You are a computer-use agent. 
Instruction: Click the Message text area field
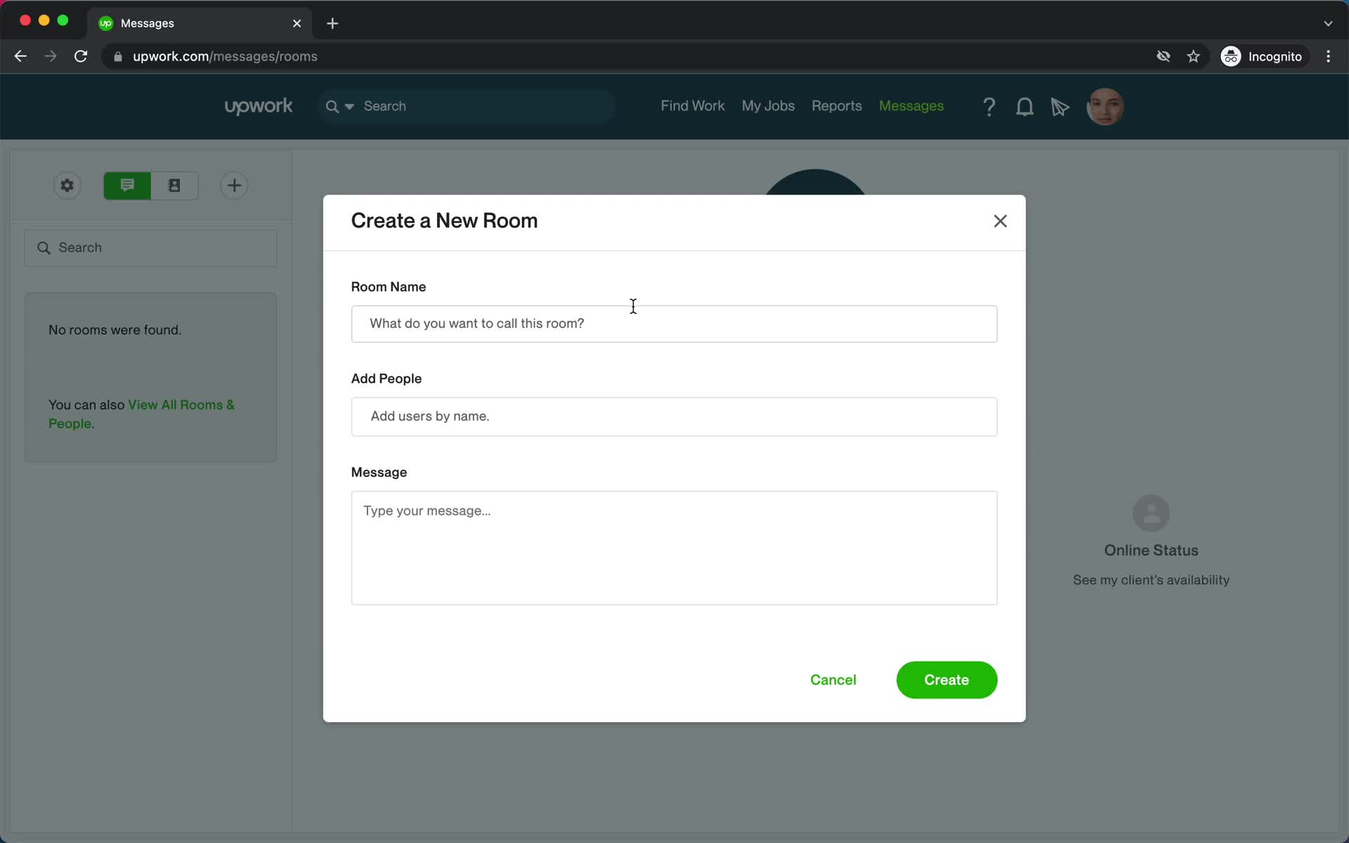674,547
